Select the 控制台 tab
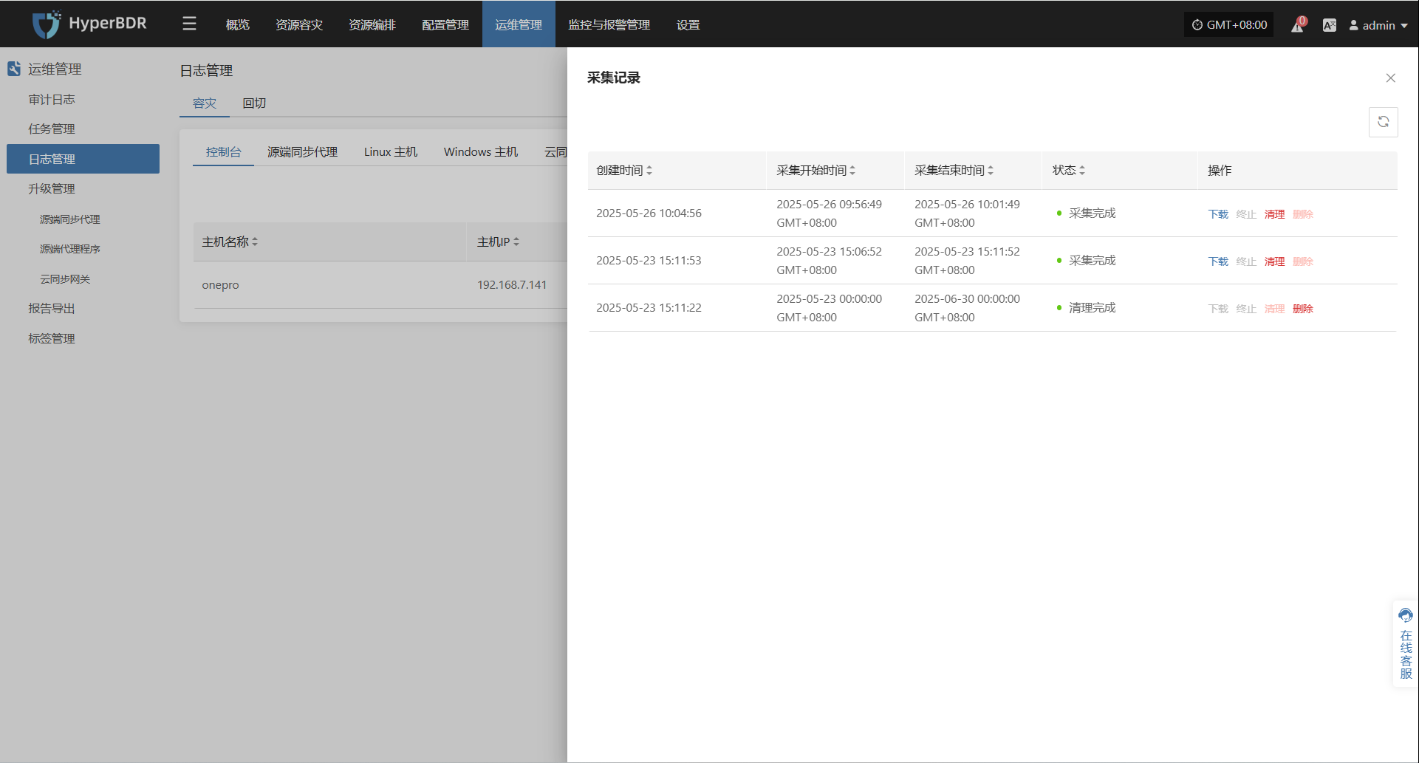Image resolution: width=1419 pixels, height=763 pixels. pyautogui.click(x=223, y=152)
